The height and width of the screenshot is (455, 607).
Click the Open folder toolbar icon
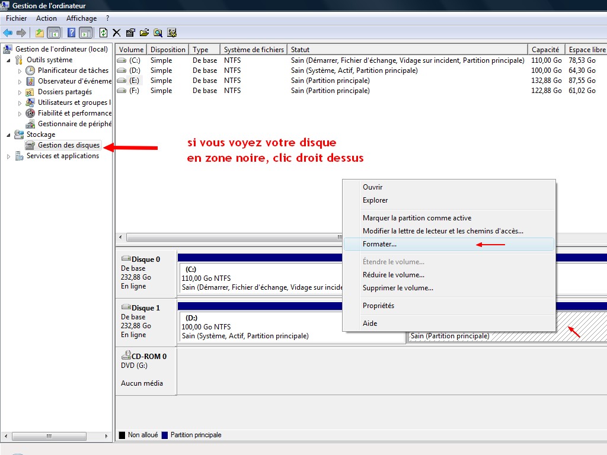[x=144, y=33]
